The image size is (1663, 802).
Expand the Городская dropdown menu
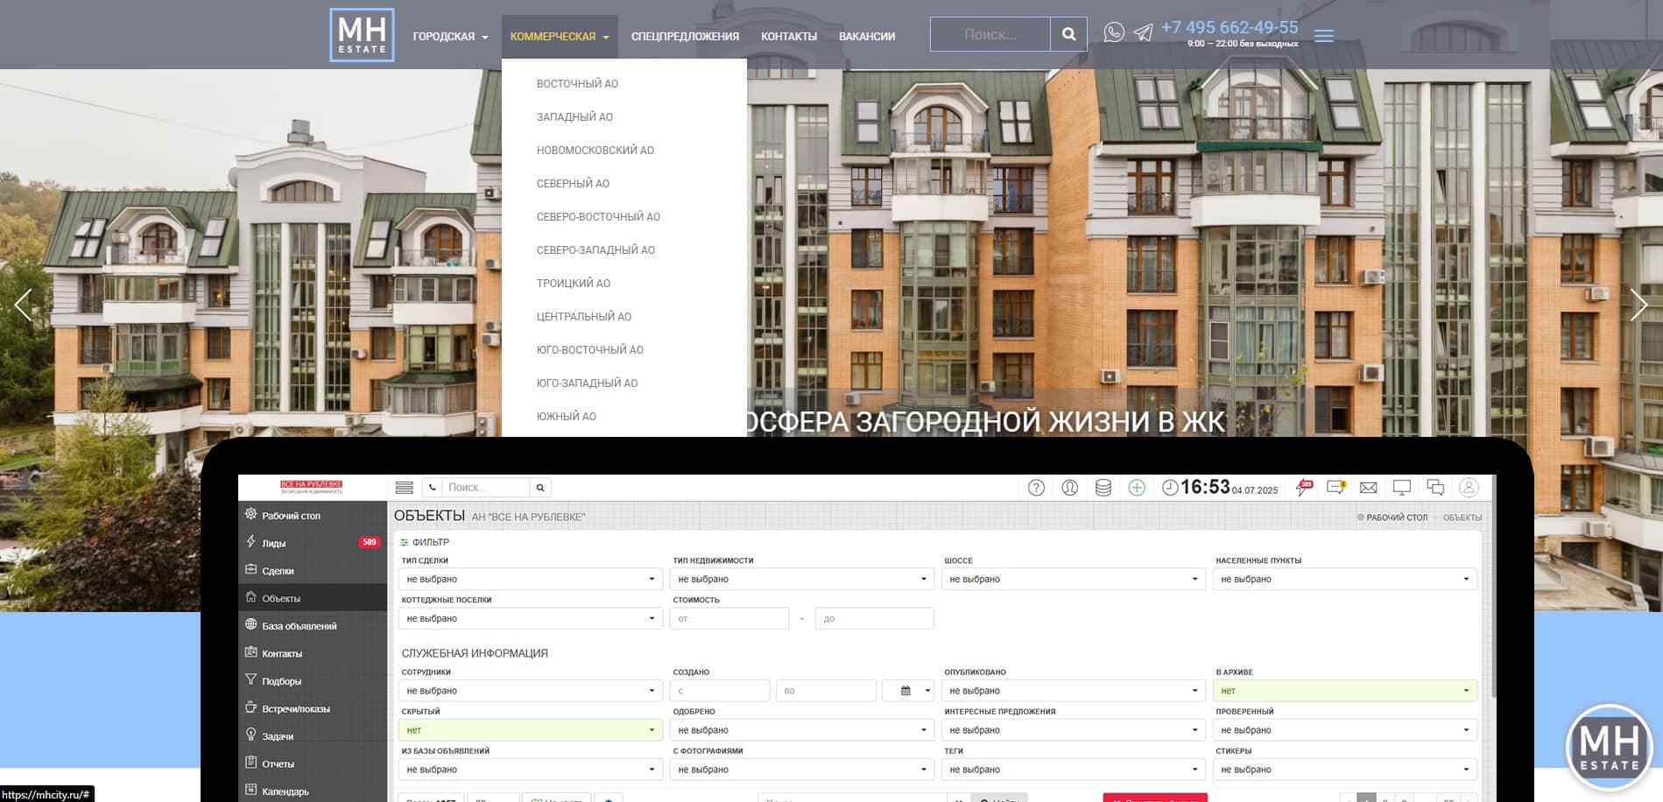pyautogui.click(x=449, y=37)
